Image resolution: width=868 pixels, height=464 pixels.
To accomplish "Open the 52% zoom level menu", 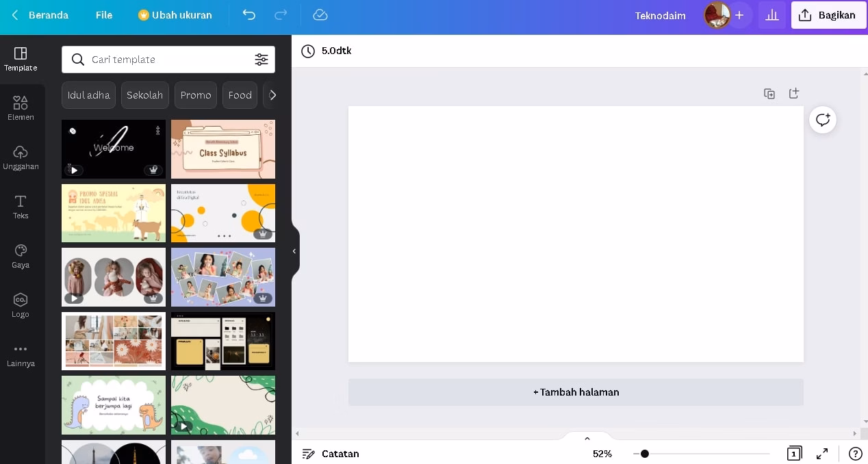I will tap(602, 454).
